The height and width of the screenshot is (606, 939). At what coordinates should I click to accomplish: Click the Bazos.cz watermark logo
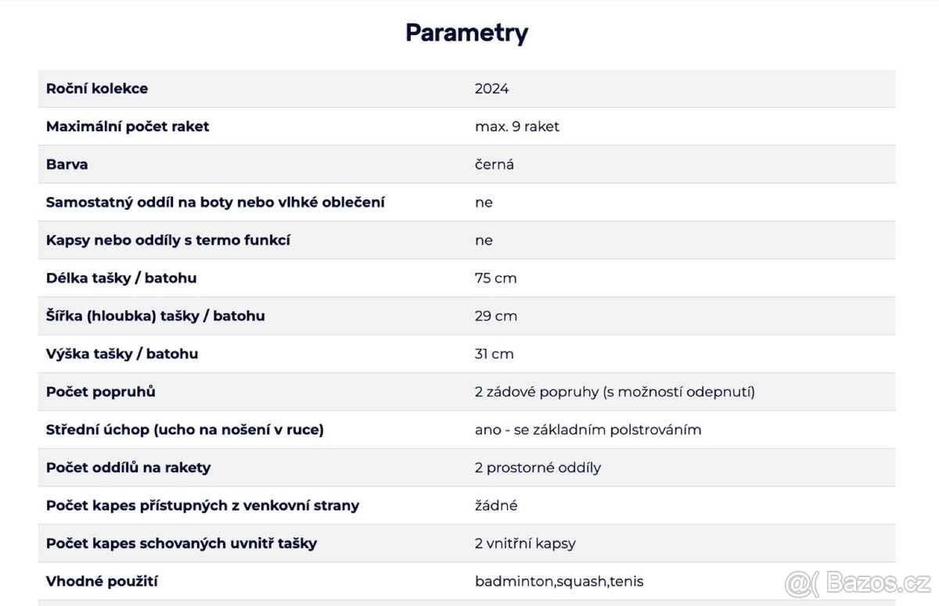(x=857, y=584)
